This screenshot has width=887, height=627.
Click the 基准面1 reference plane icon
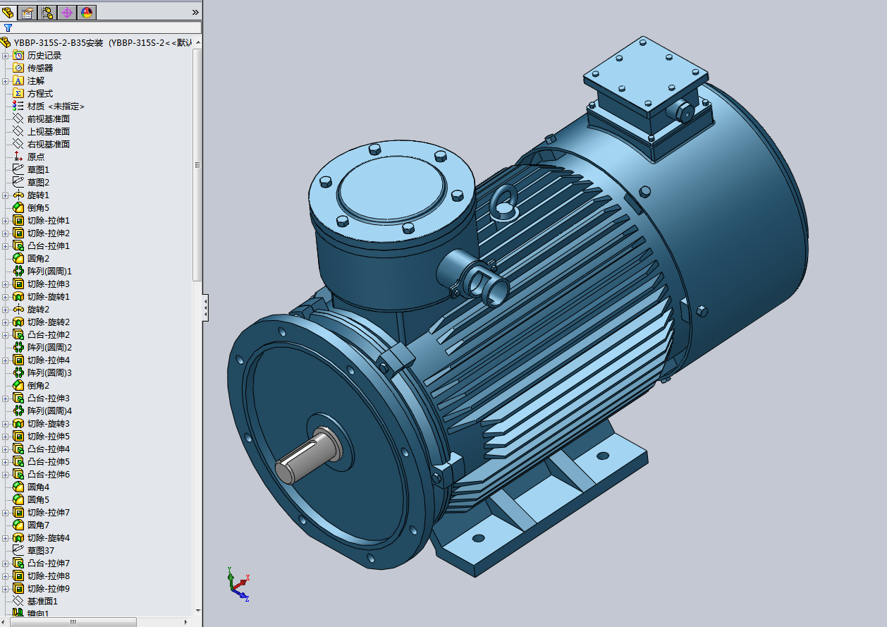(18, 601)
